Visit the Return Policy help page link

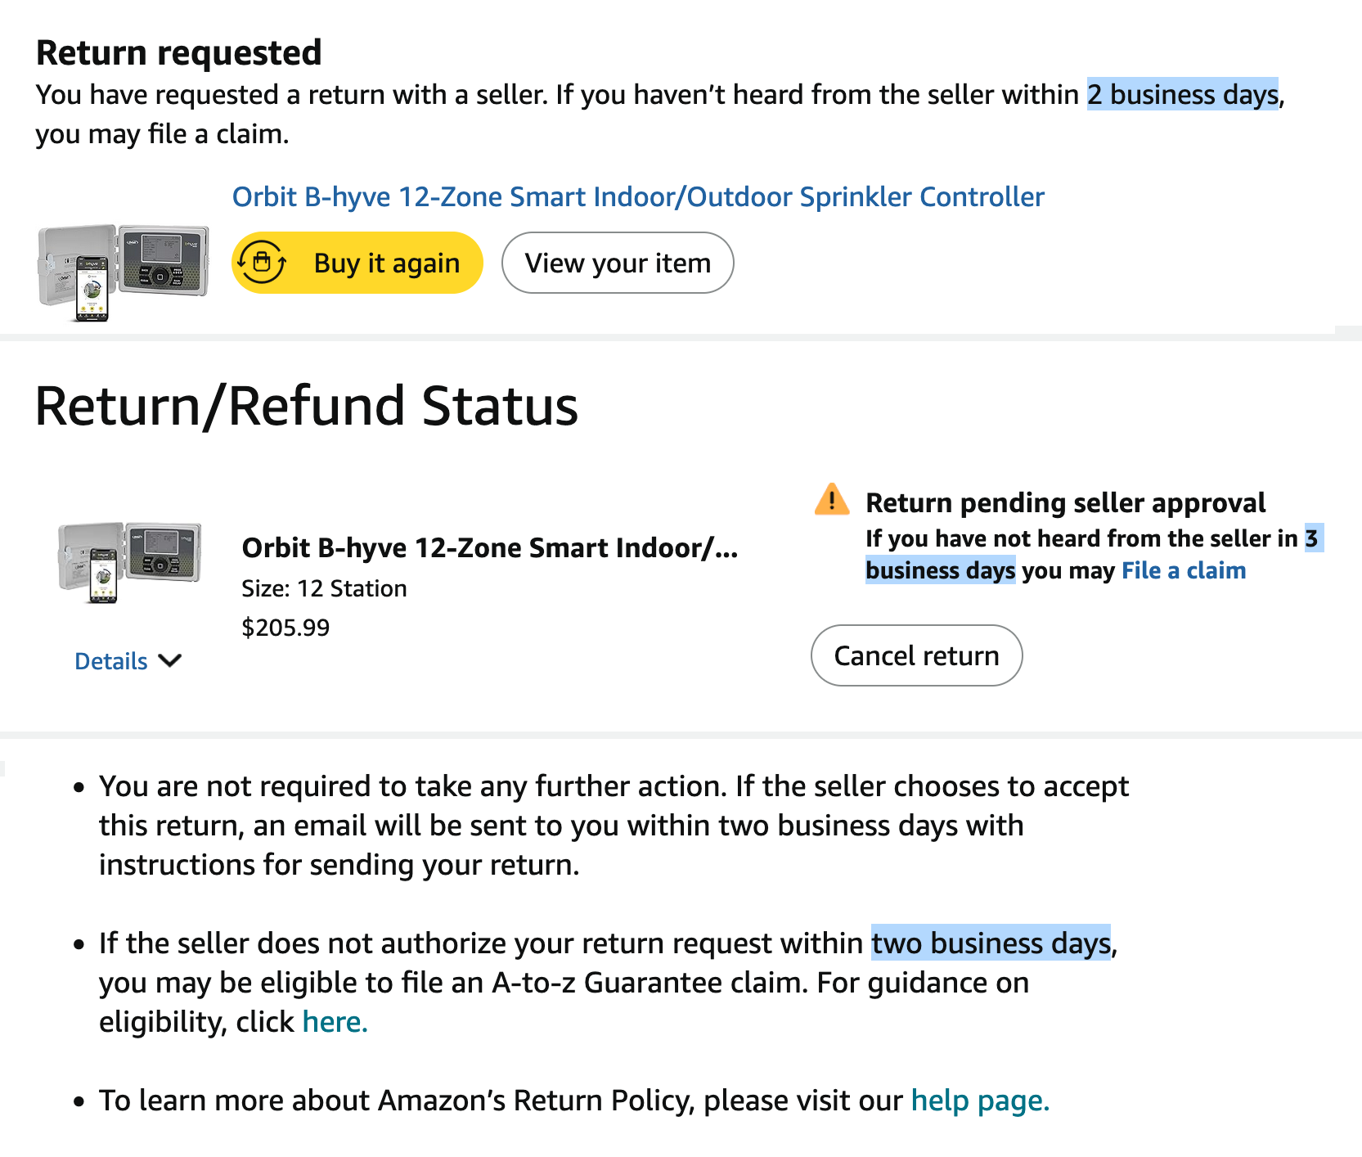click(980, 1101)
